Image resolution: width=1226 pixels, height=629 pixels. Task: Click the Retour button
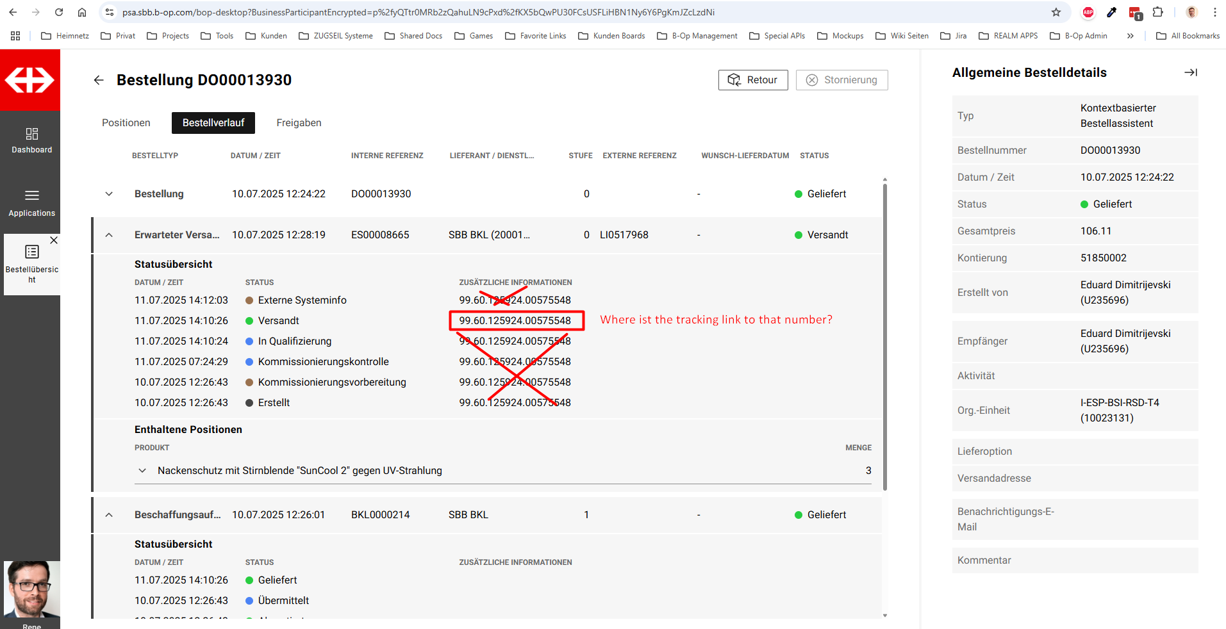click(x=752, y=80)
